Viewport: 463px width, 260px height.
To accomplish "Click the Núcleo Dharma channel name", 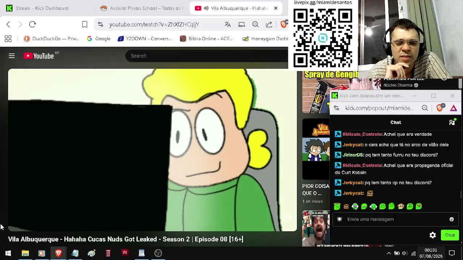I will 398,85.
